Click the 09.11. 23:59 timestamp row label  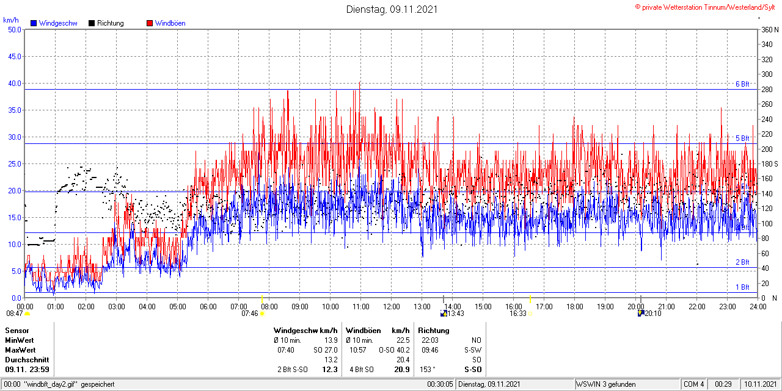click(x=27, y=370)
